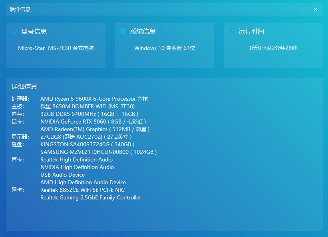Click the 显卡 label
Viewport: 328px width, 237px height.
18,121
